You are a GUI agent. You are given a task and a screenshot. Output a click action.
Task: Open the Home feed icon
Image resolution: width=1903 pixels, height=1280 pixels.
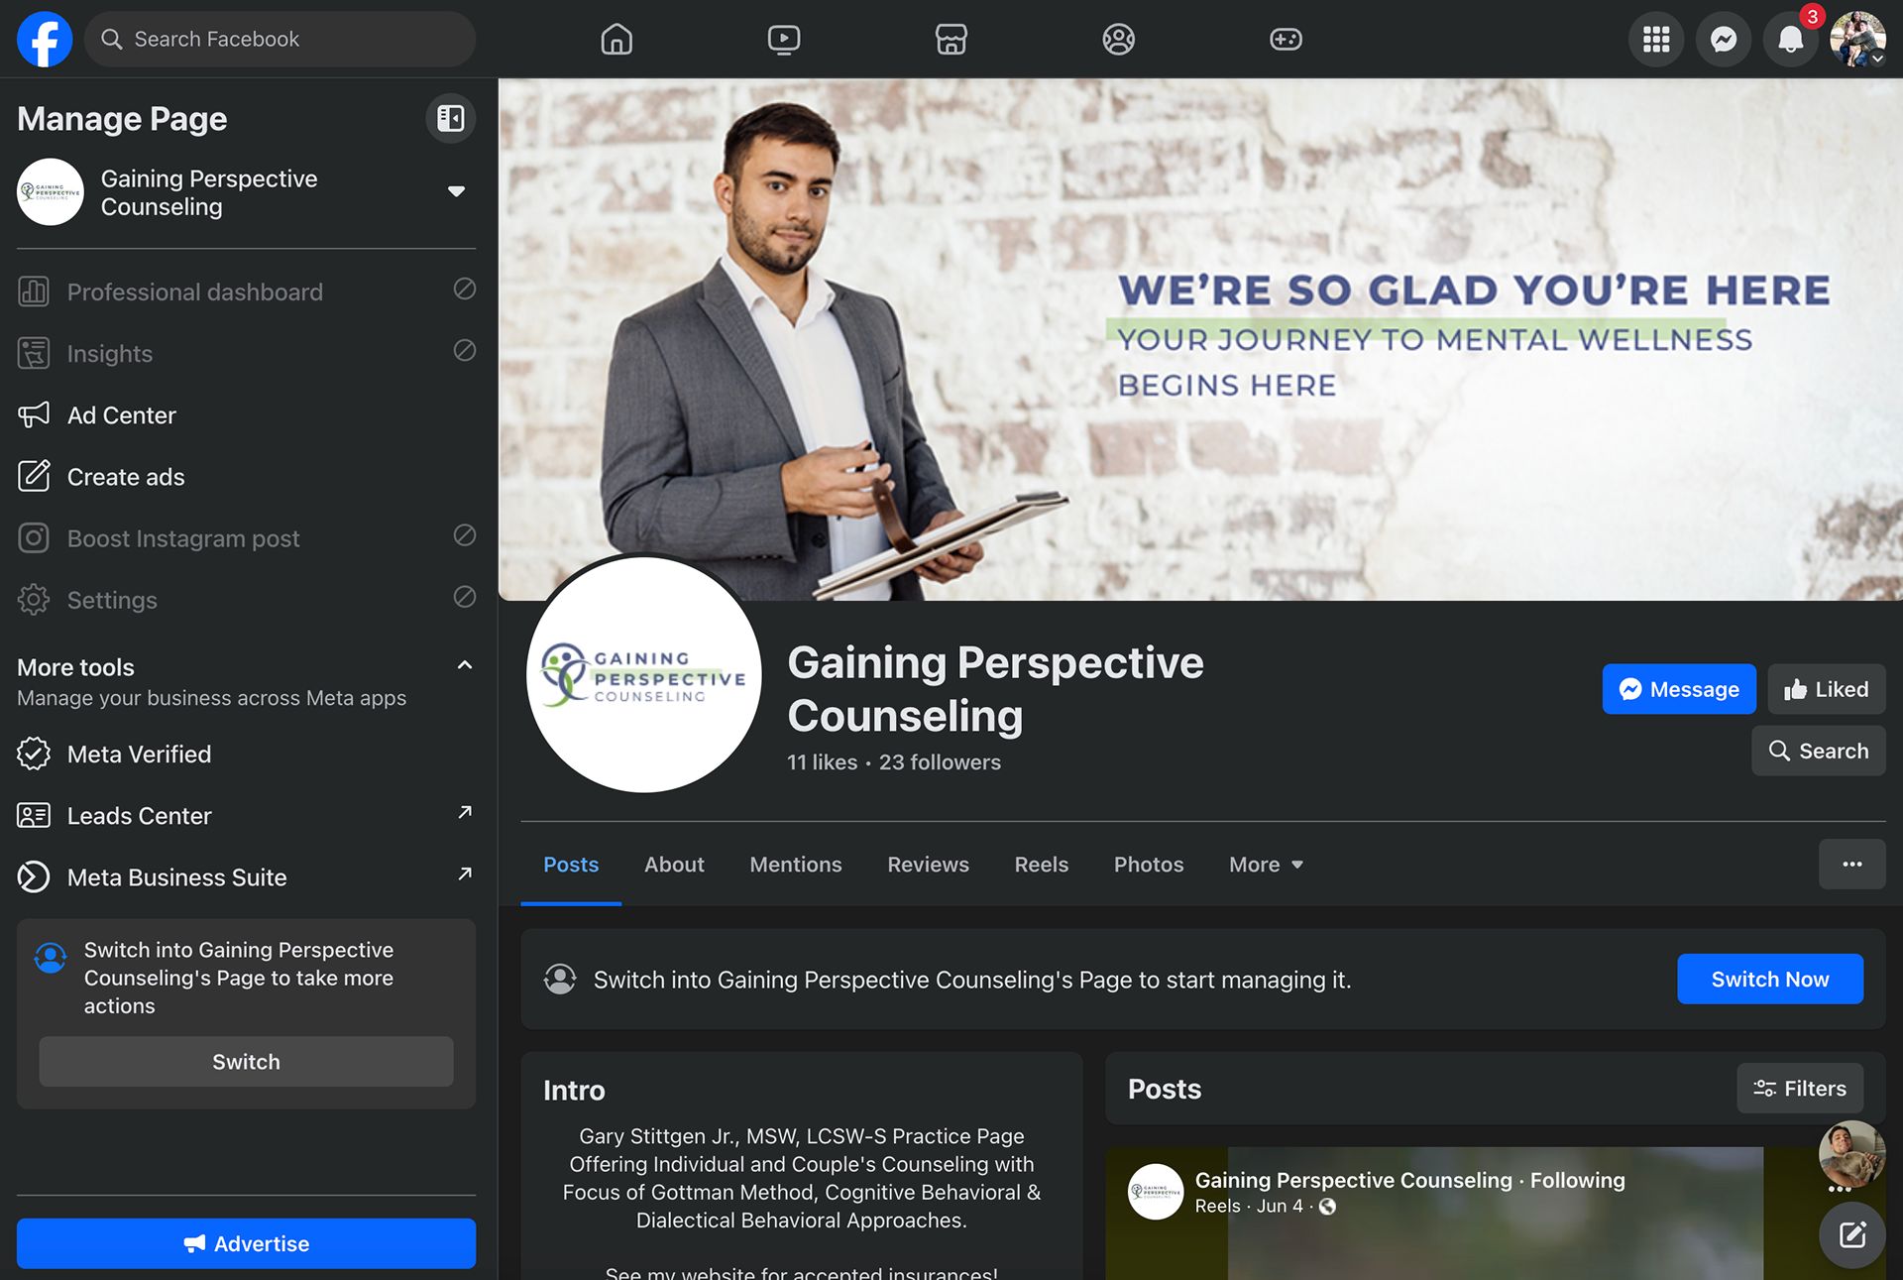click(616, 40)
